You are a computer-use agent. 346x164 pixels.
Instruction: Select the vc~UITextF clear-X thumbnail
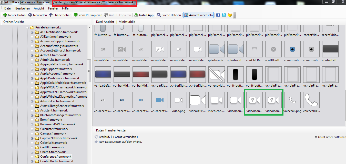273,49
